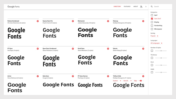The image size is (176, 99).
Task: Add Titillium Web with its plus icon
Action: tap(143, 76)
